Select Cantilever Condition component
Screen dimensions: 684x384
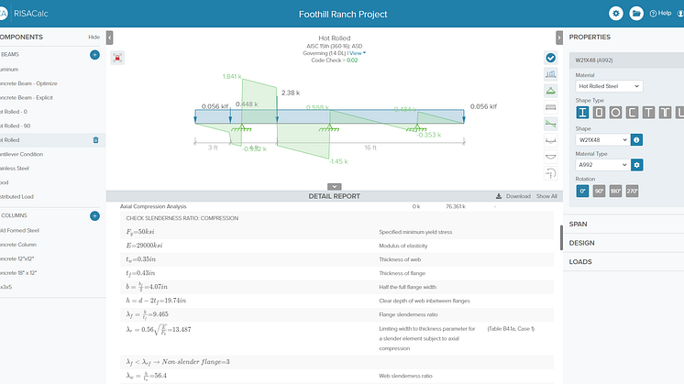(21, 154)
